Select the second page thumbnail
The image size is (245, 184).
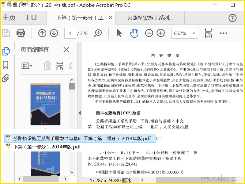tap(45, 163)
